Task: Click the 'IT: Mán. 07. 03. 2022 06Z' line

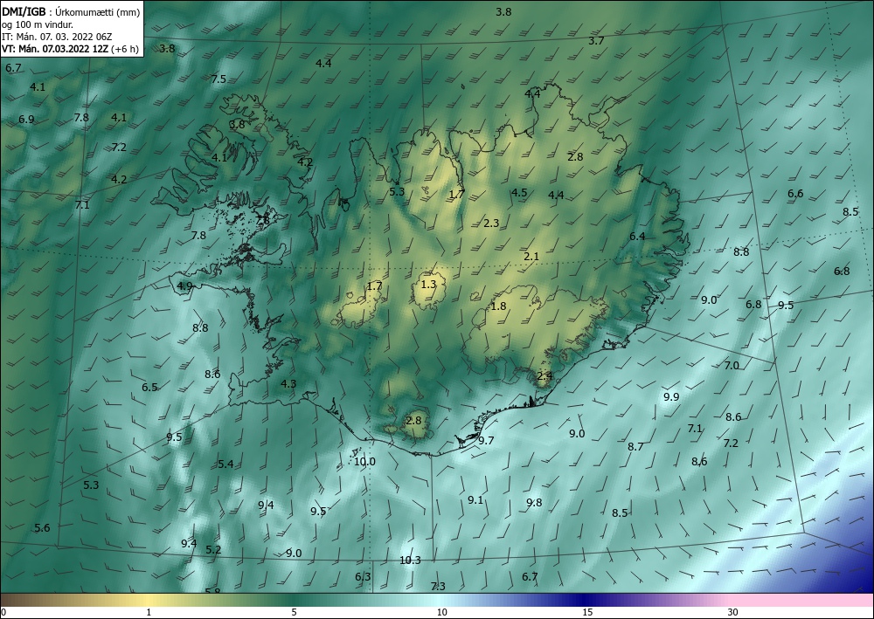Action: (57, 37)
